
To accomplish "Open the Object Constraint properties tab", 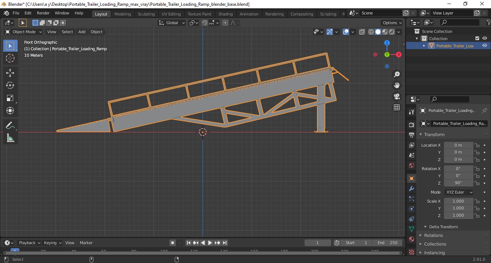I will (x=412, y=219).
